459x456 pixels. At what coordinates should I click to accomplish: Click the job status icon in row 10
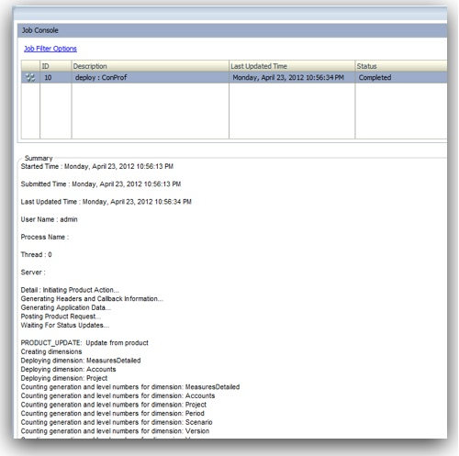point(30,77)
